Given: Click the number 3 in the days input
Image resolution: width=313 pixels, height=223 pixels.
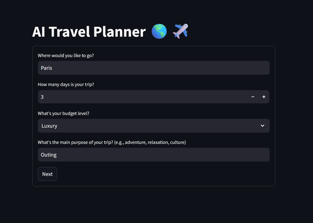Looking at the screenshot, I should (x=42, y=97).
